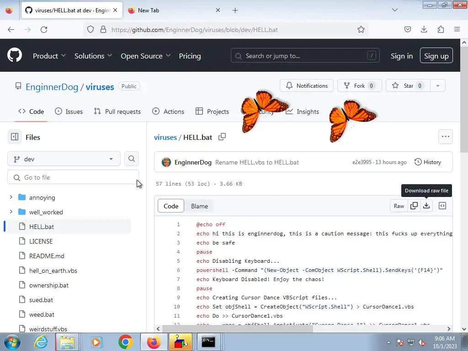
Task: Open README.md in file tree
Action: click(x=47, y=256)
